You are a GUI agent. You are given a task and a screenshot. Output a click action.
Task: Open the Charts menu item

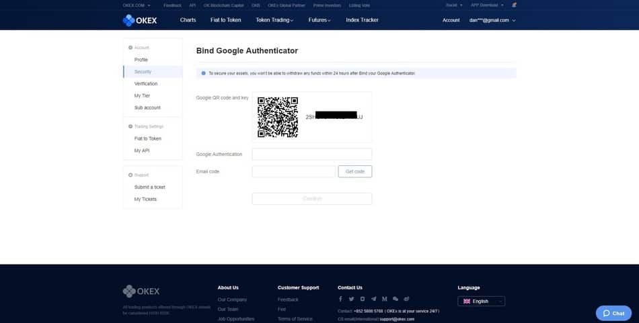188,20
